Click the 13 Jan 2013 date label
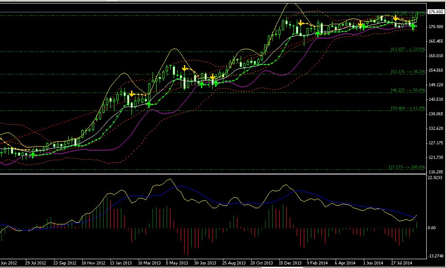This screenshot has width=446, height=268. [x=121, y=263]
